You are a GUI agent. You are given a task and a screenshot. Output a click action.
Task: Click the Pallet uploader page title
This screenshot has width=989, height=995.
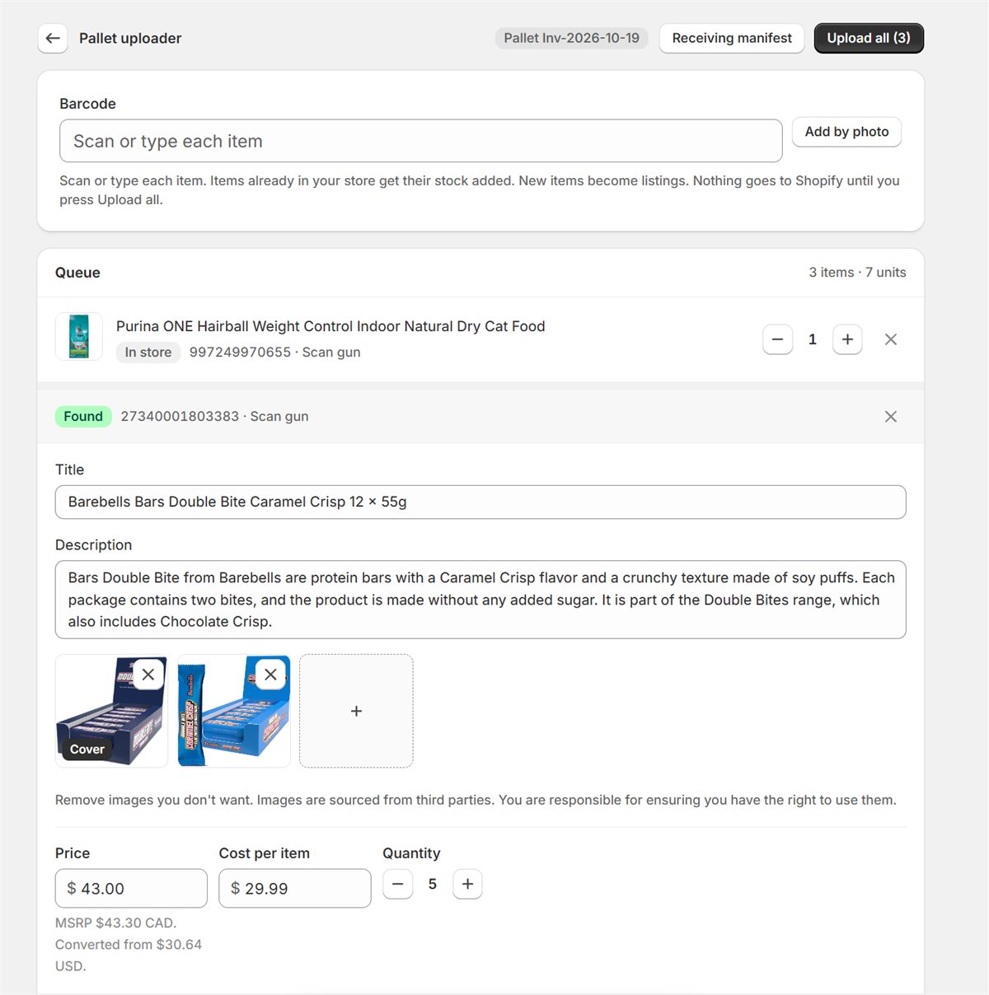coord(130,38)
